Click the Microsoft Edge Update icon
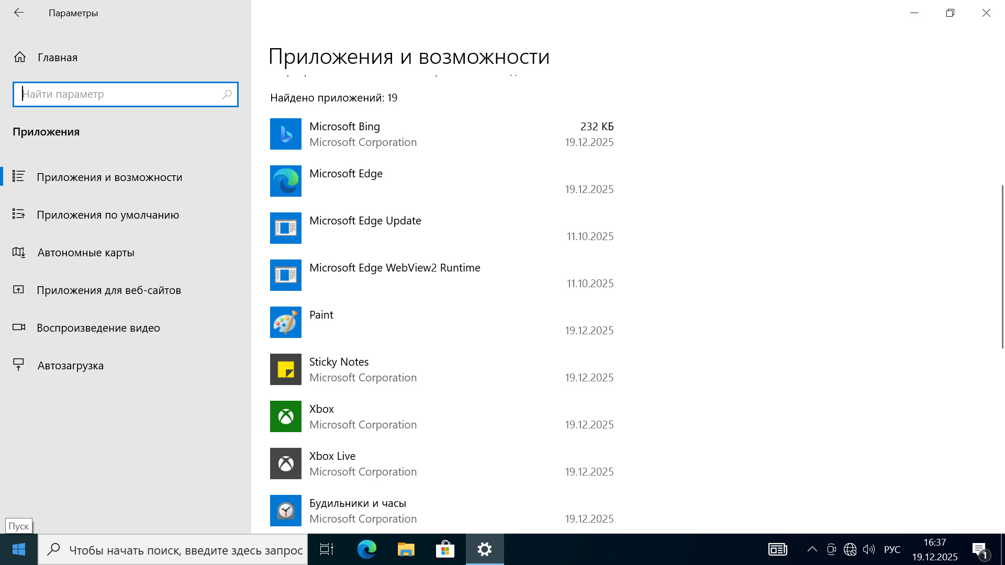This screenshot has width=1005, height=565. 285,228
